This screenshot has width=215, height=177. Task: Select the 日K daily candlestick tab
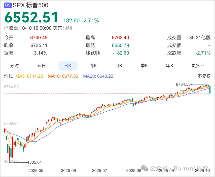68,66
